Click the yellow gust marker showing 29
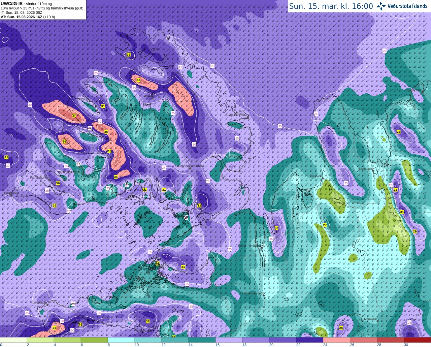 tap(415, 231)
